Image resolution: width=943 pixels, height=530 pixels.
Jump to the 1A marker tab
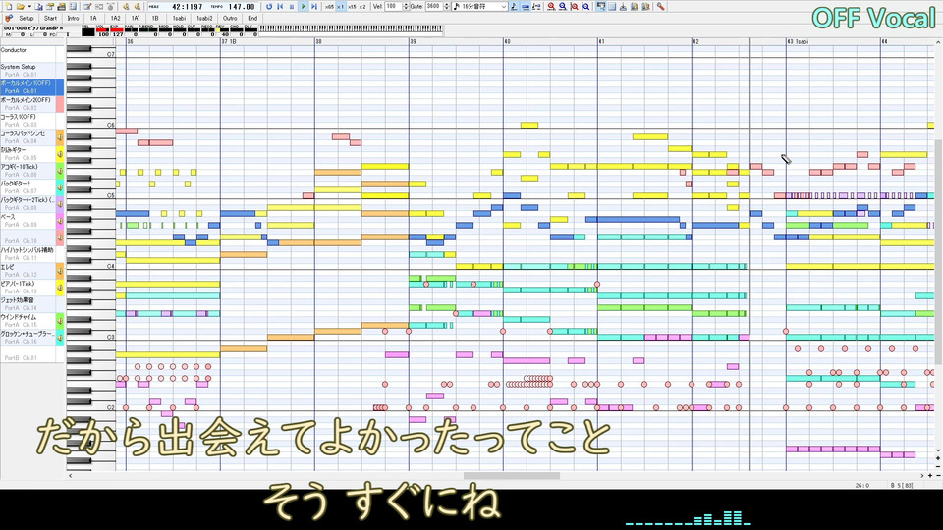(93, 18)
